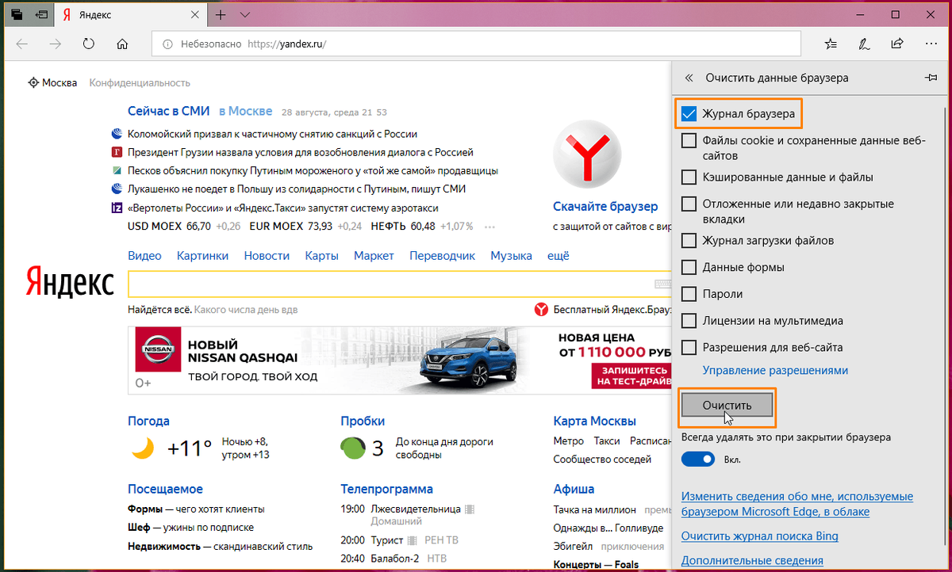
Task: Open Карты service tab
Action: (x=322, y=256)
